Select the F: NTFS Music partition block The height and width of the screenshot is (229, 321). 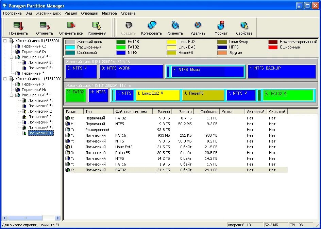pos(207,72)
